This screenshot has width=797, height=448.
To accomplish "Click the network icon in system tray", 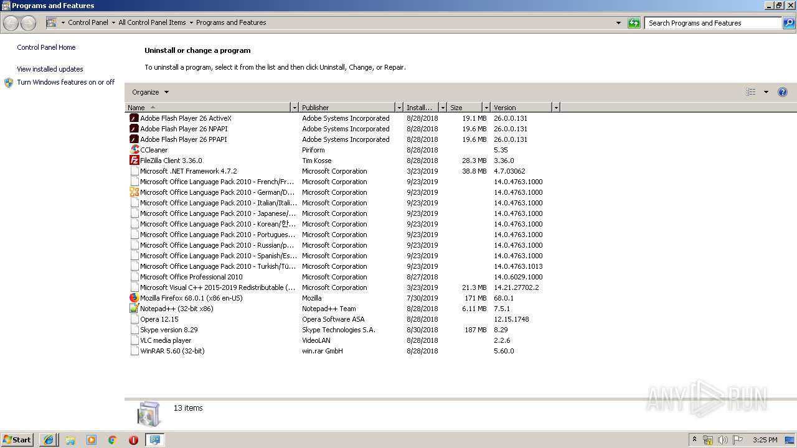I will 708,440.
